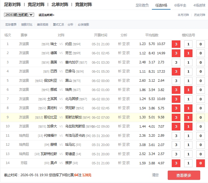This screenshot has height=183, width=208.
Task: Select the 任选9场 tab
Action: 161,5
